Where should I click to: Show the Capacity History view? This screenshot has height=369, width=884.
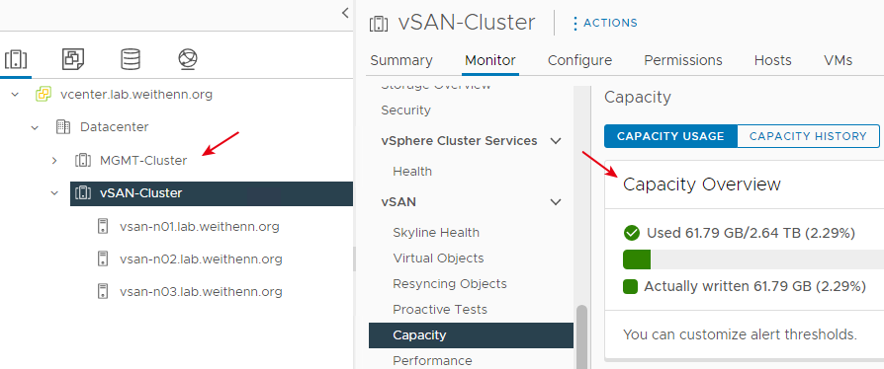click(x=808, y=136)
